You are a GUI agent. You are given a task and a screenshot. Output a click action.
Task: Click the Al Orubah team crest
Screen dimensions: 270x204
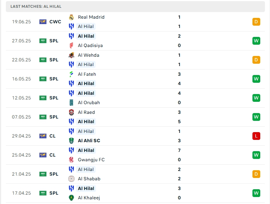point(71,103)
